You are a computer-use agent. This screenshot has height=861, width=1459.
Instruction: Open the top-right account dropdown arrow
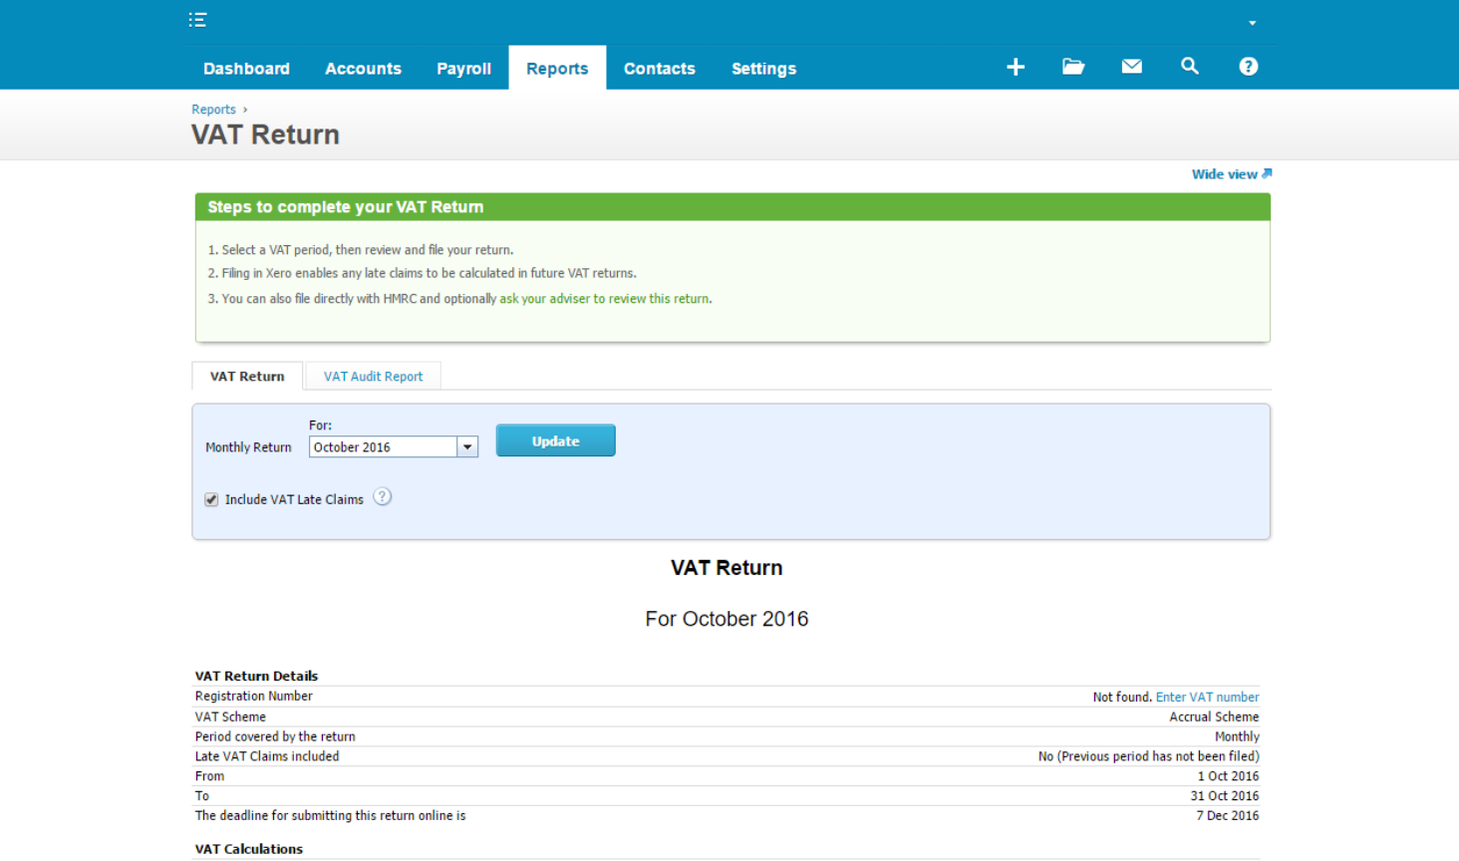coord(1252,23)
